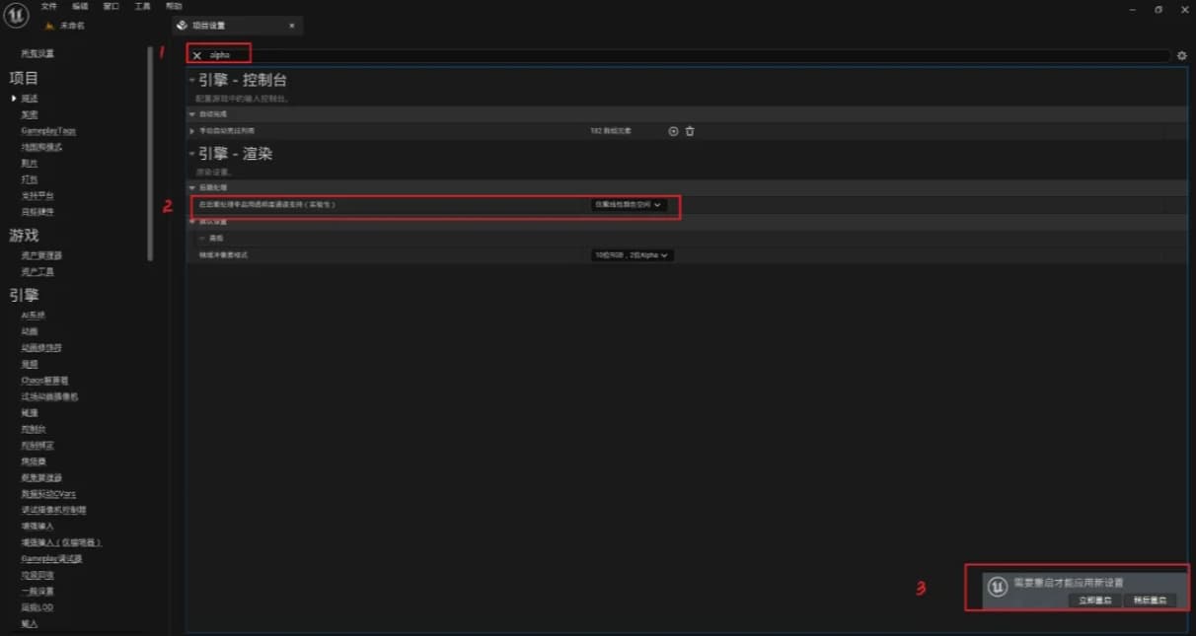Select 调试摄像机控制器 in the sidebar
Viewport: 1196px width, 636px height.
click(x=53, y=510)
